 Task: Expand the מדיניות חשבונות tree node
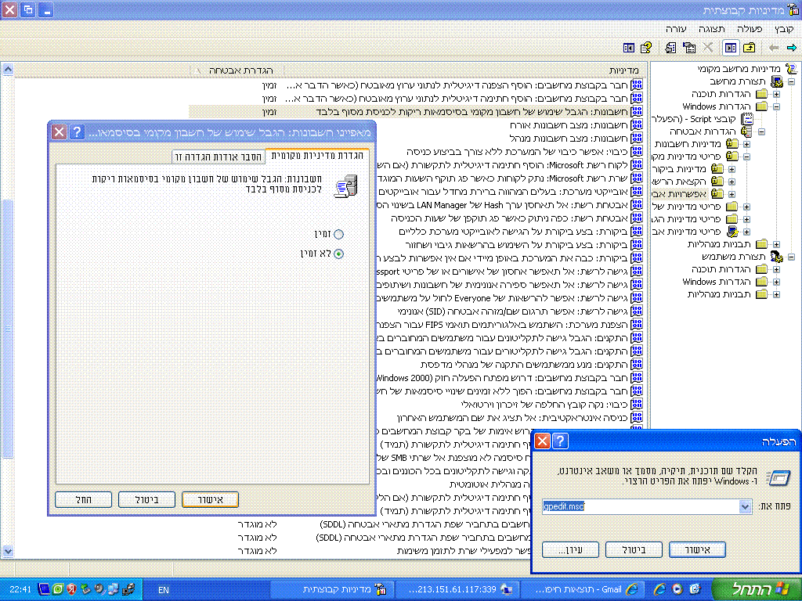(x=746, y=144)
